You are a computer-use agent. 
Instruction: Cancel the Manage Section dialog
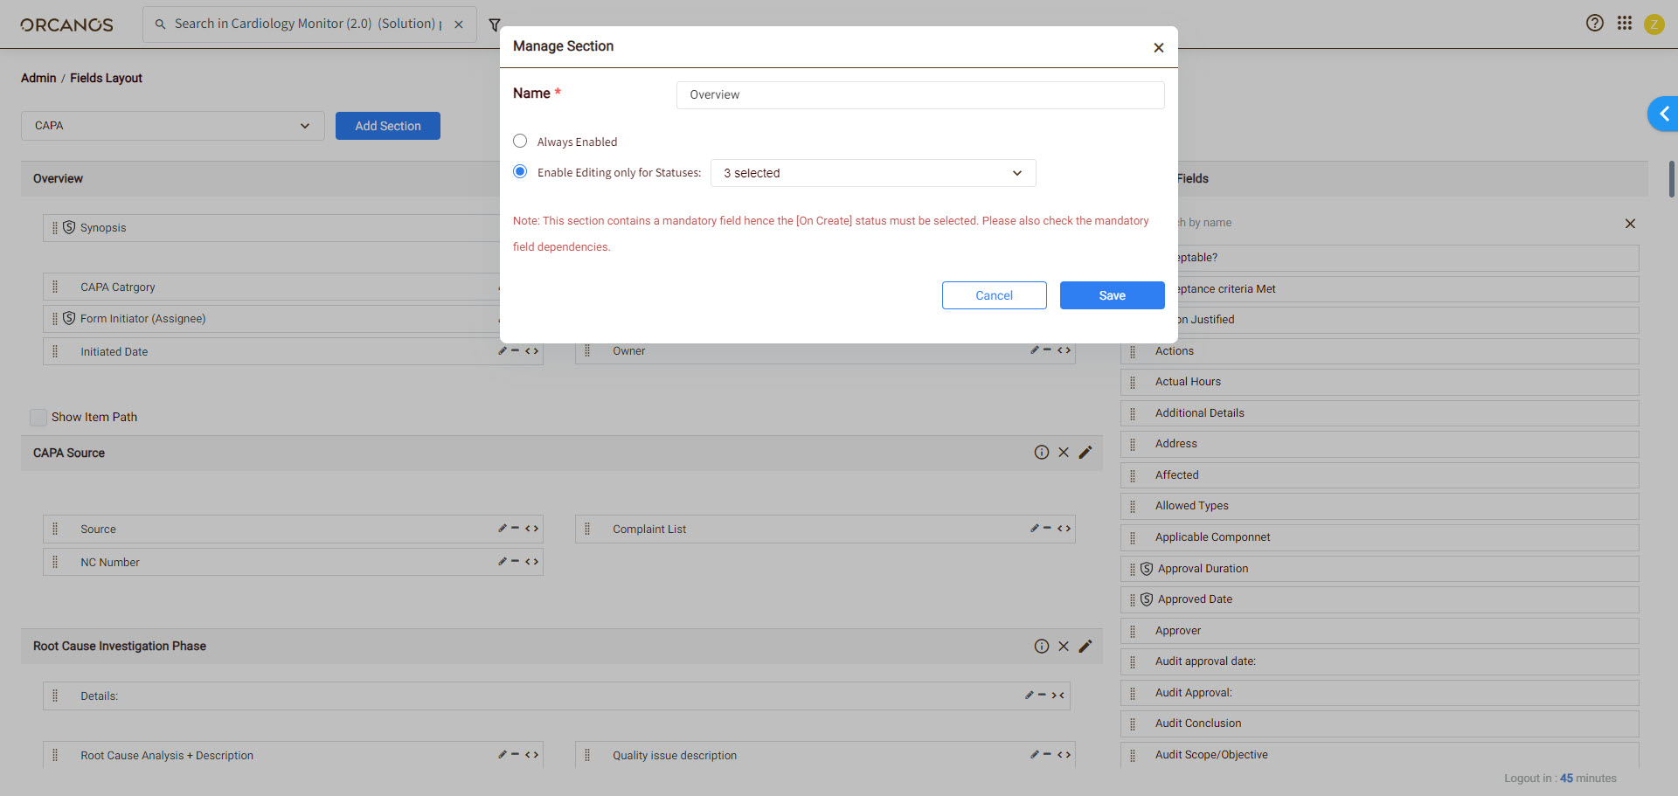point(994,295)
